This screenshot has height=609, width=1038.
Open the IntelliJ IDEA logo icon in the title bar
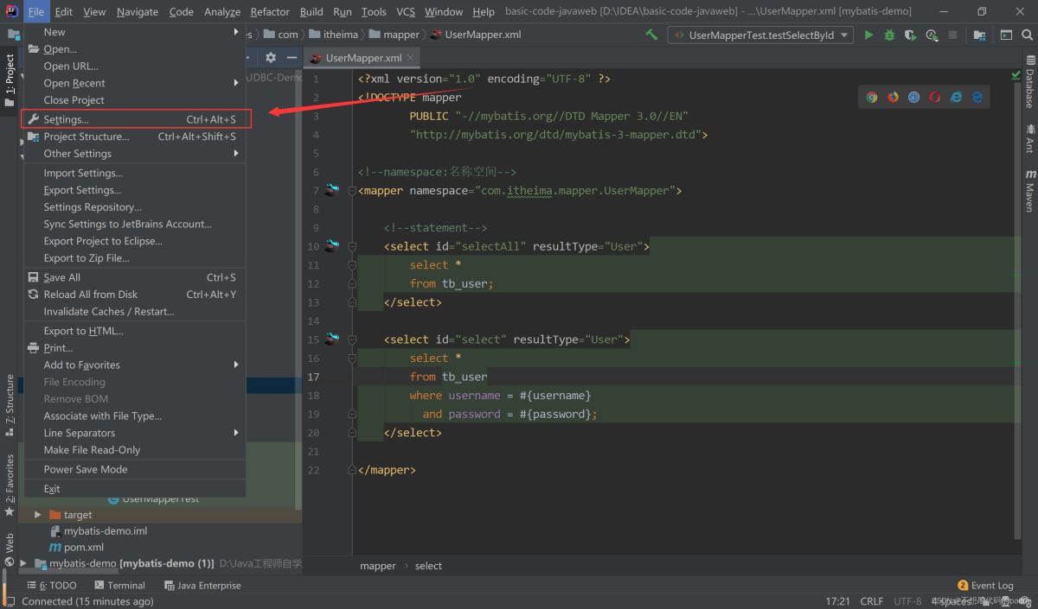[x=13, y=11]
